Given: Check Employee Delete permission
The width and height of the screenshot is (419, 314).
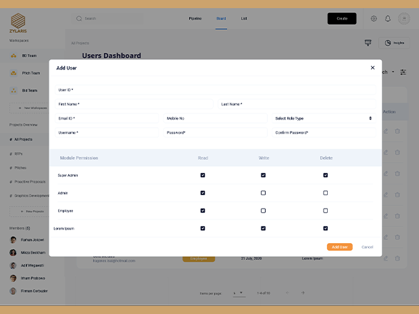Looking at the screenshot, I should pos(326,211).
